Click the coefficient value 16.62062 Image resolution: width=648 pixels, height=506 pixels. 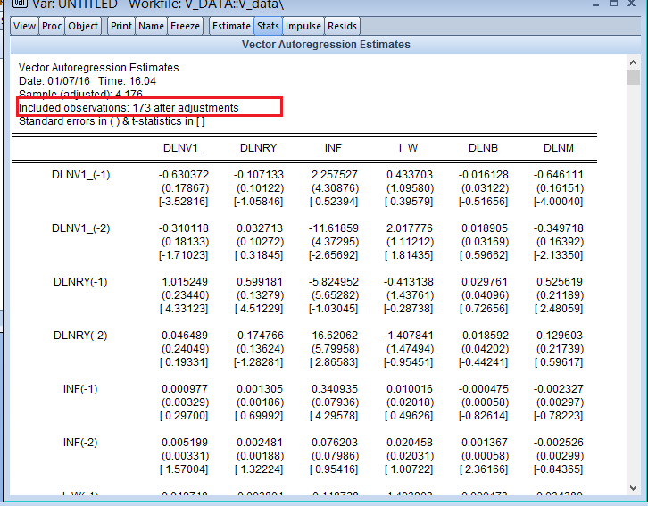335,336
